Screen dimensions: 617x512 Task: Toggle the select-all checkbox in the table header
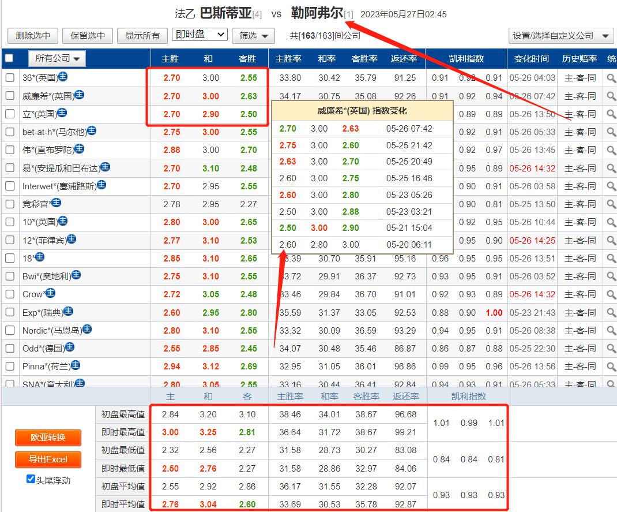click(x=9, y=58)
